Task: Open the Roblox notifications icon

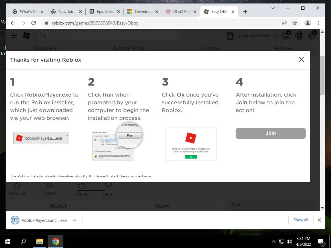Action: coord(286,35)
